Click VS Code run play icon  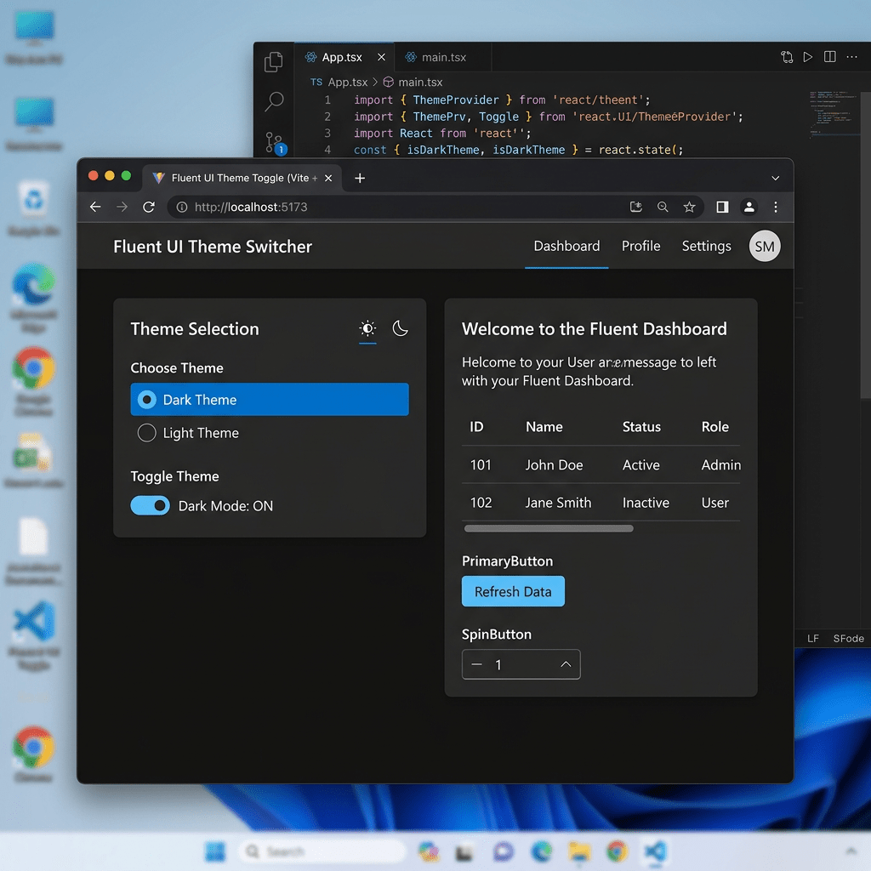[808, 57]
